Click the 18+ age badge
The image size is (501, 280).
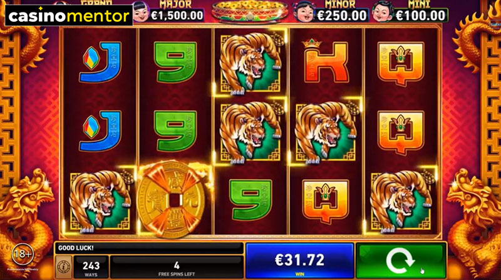[23, 254]
